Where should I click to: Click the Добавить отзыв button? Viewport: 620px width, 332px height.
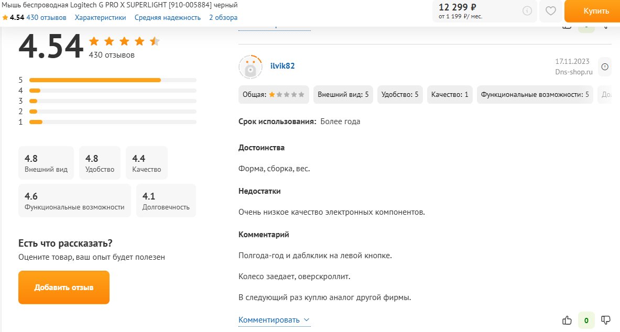tap(63, 287)
